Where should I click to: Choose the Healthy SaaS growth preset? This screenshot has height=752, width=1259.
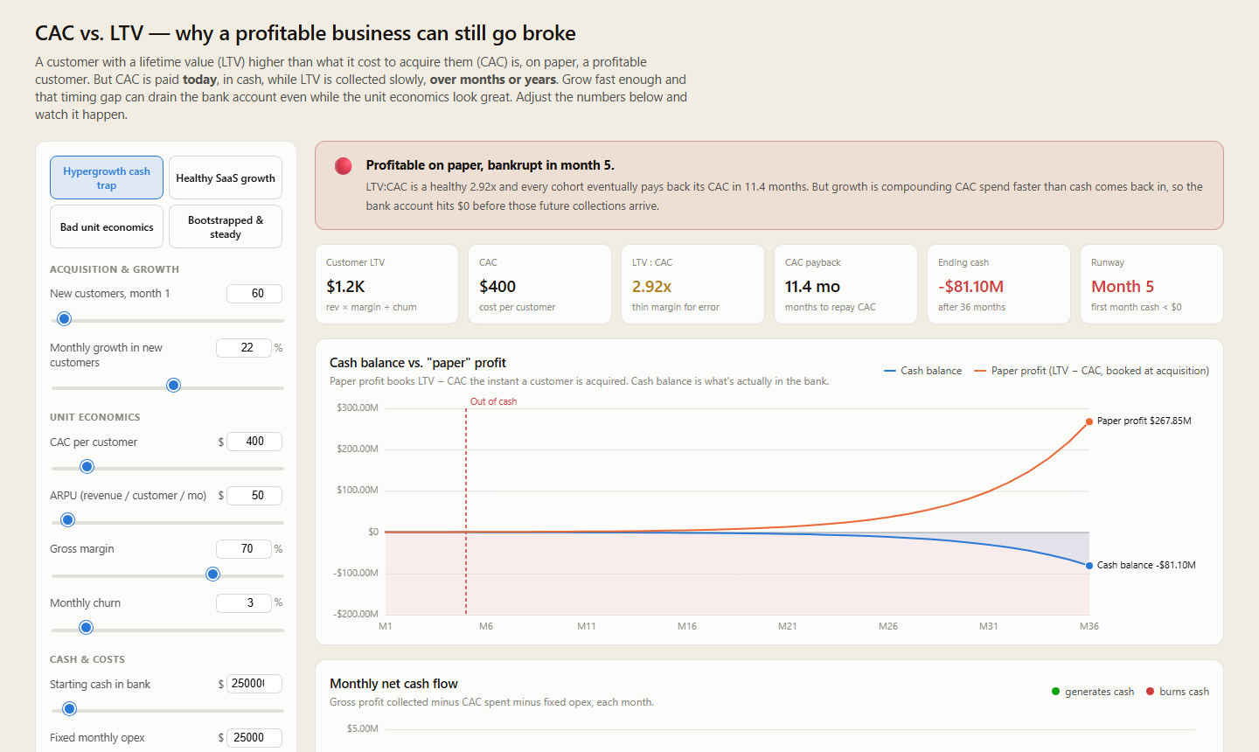point(226,178)
